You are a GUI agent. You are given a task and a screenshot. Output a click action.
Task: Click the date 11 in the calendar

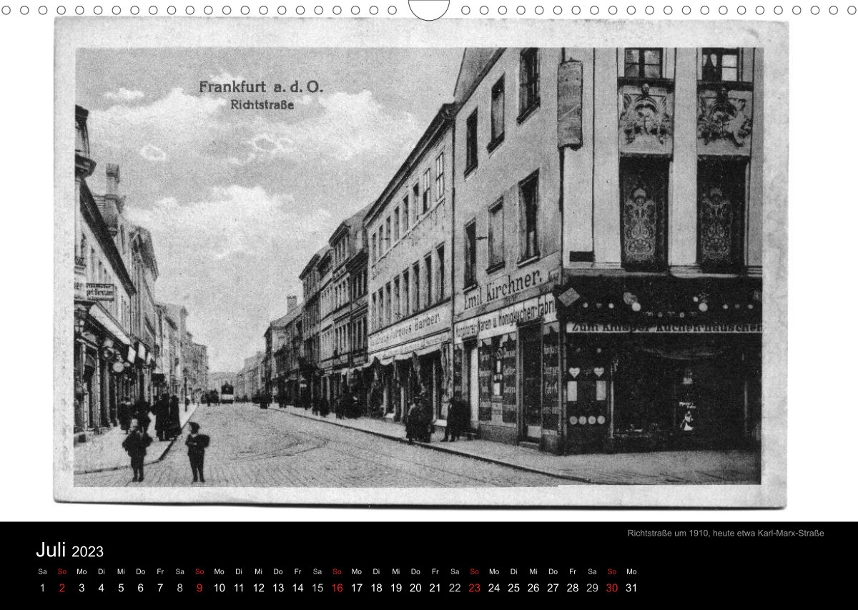(239, 588)
